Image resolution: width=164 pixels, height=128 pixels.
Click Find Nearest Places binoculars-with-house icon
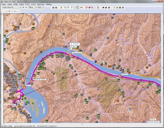(106, 7)
